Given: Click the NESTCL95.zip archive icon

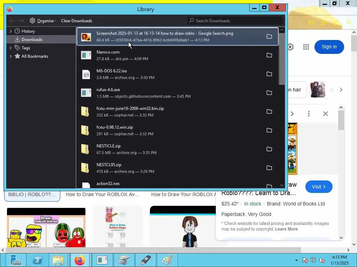Looking at the screenshot, I should pos(85,168).
